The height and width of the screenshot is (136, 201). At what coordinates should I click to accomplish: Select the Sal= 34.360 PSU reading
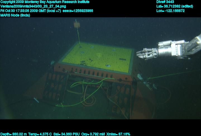point(66,134)
